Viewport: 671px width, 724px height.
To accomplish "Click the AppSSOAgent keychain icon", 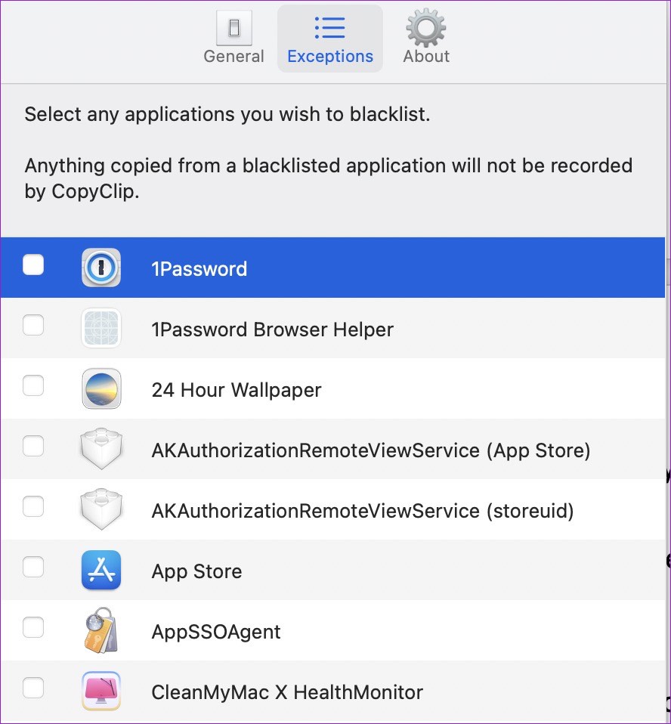I will click(100, 630).
